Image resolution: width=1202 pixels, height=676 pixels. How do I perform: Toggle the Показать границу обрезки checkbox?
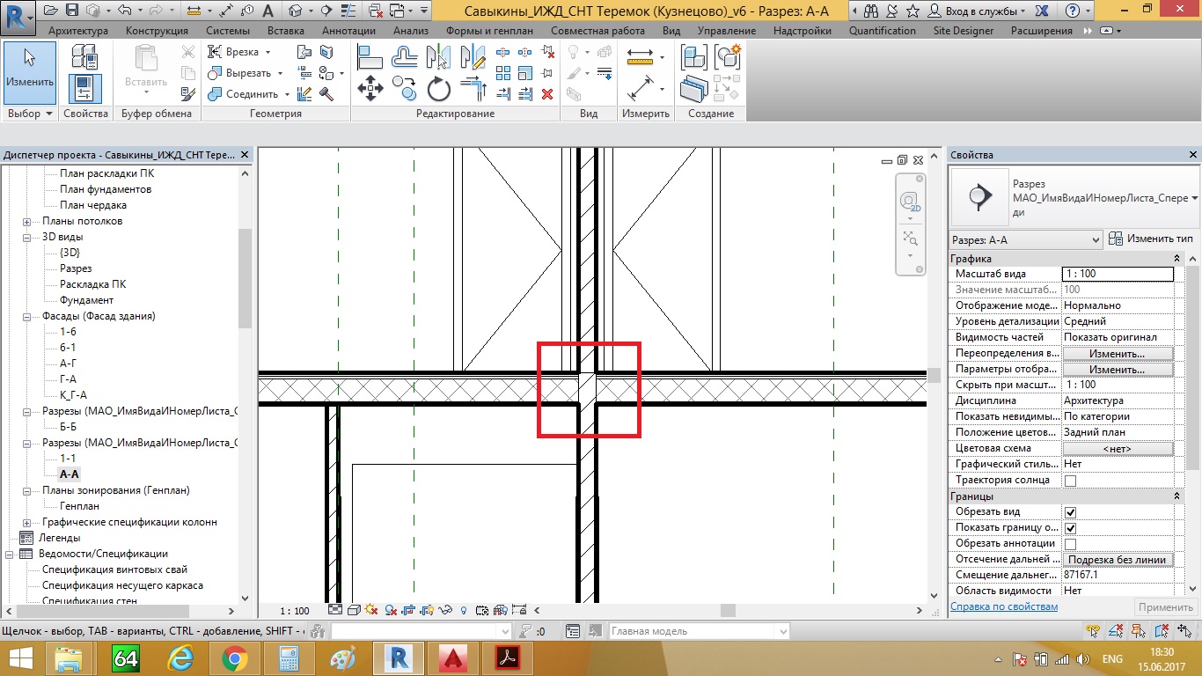1070,528
